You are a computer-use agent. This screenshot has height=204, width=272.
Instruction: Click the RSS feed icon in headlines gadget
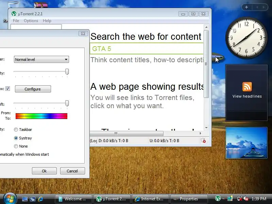[x=247, y=87]
